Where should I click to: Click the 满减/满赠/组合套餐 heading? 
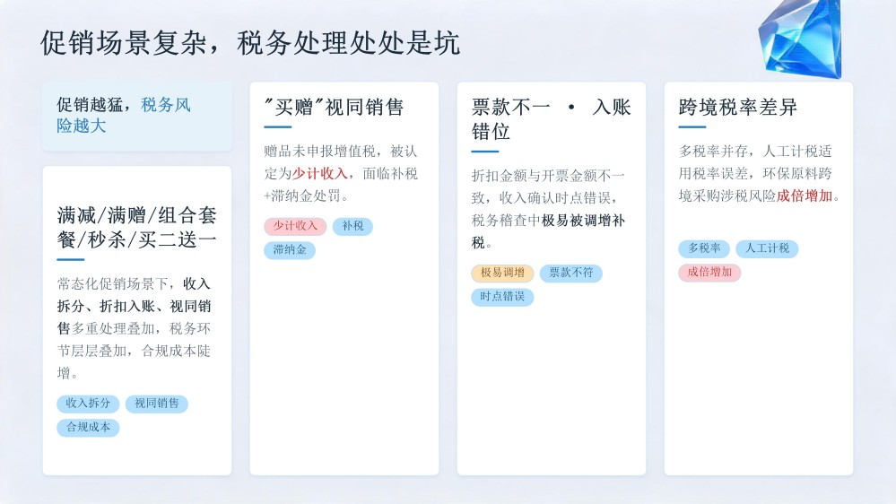pos(136,228)
